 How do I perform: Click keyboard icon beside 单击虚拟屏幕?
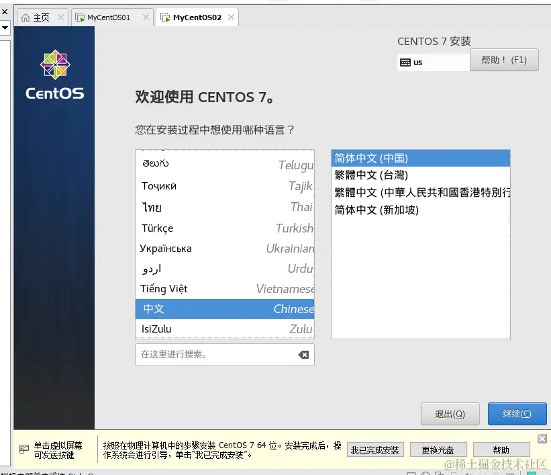[24, 449]
